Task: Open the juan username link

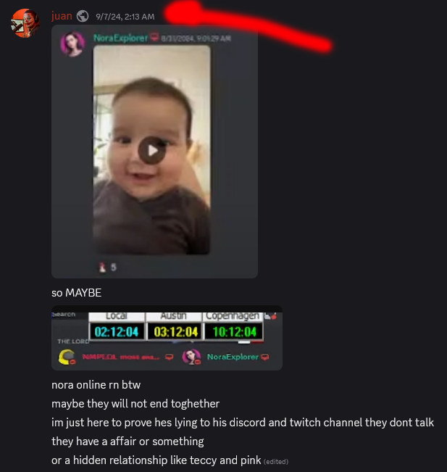Action: (62, 16)
